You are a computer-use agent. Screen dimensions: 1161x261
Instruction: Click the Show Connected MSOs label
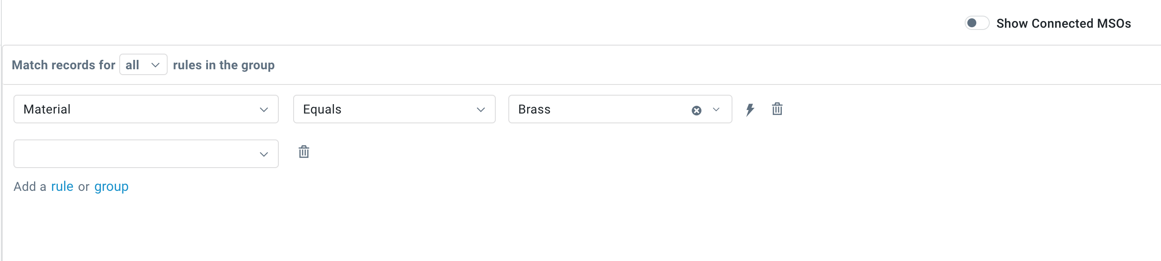(1063, 23)
